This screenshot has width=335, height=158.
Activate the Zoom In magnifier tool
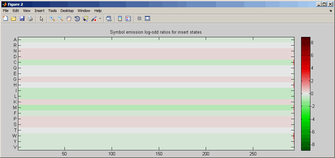pos(52,19)
